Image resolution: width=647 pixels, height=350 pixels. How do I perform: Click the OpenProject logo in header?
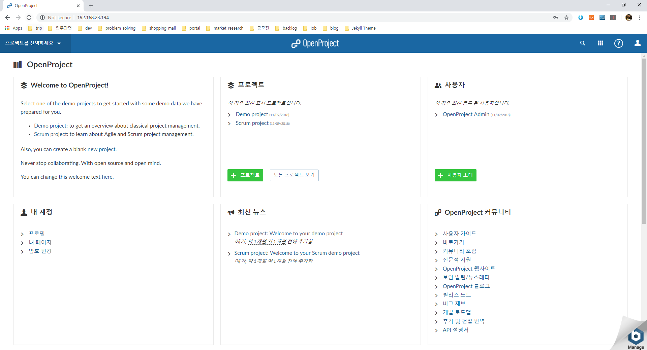pyautogui.click(x=315, y=43)
